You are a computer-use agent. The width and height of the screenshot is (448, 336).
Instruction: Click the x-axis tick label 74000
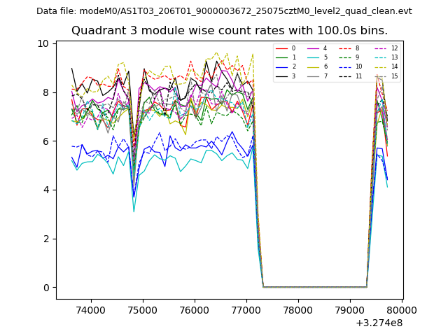tap(91, 309)
